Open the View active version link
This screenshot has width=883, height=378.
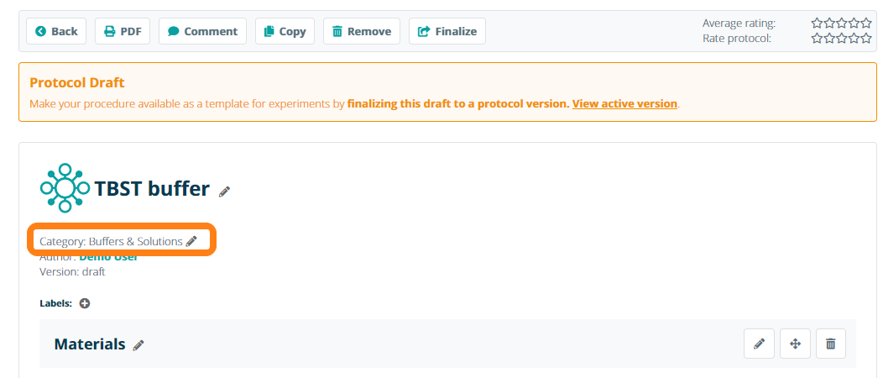click(x=624, y=104)
